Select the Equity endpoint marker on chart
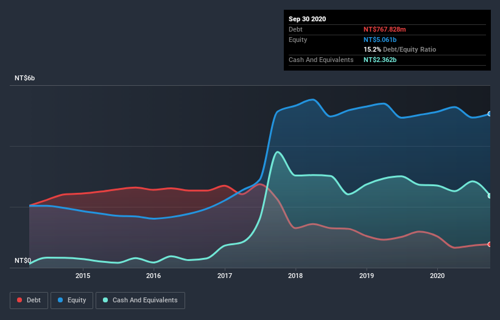This screenshot has width=500, height=320. (490, 114)
